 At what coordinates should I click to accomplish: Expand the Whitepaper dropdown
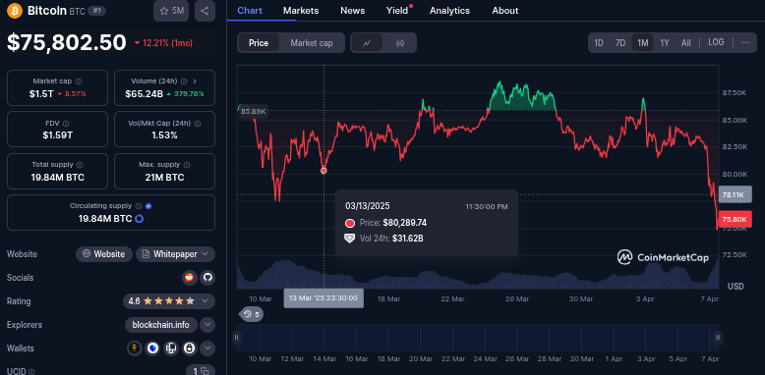[175, 254]
